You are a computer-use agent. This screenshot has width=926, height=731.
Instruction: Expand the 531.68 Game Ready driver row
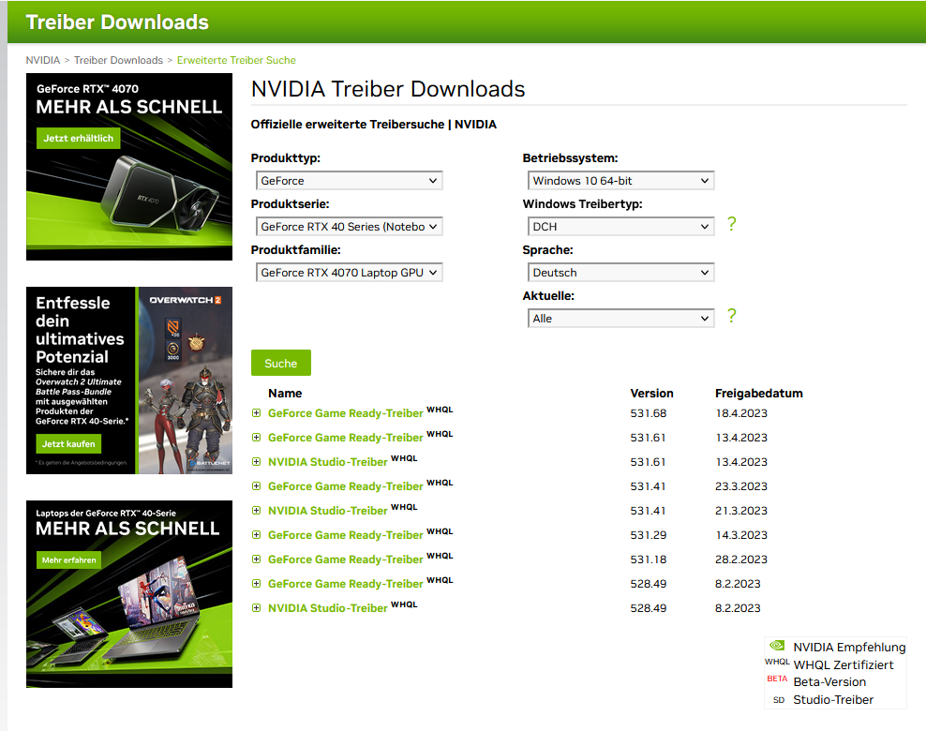click(x=256, y=413)
